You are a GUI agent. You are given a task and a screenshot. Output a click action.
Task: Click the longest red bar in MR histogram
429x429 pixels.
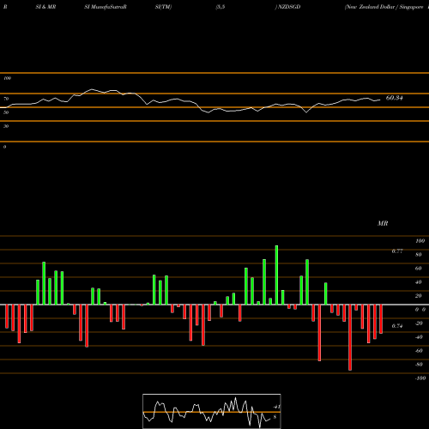coord(350,337)
